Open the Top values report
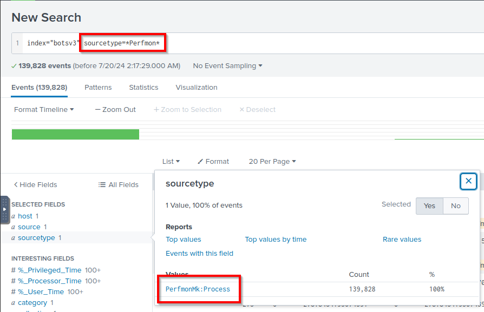 tap(184, 240)
